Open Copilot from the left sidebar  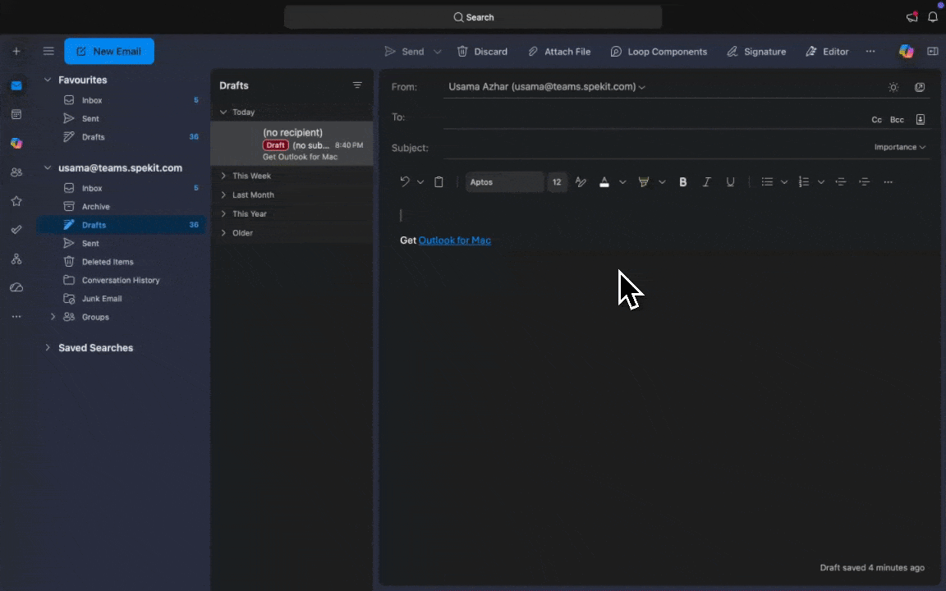16,143
